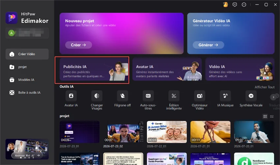Go to Modèles IA in sidebar
The height and width of the screenshot is (165, 280).
[27, 80]
